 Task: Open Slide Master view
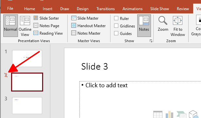coord(85,18)
